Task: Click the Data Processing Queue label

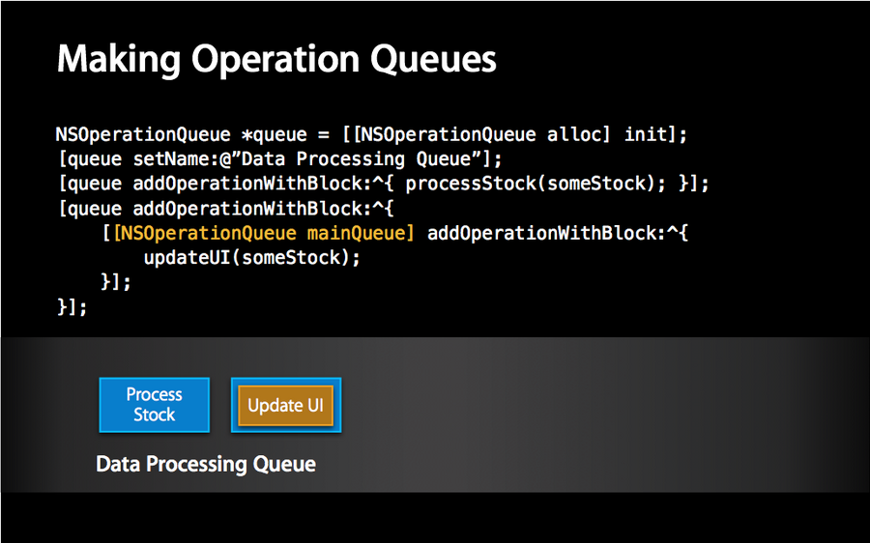Action: 206,464
